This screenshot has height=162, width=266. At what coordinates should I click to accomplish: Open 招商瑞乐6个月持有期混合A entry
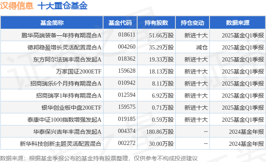[x=66, y=83]
